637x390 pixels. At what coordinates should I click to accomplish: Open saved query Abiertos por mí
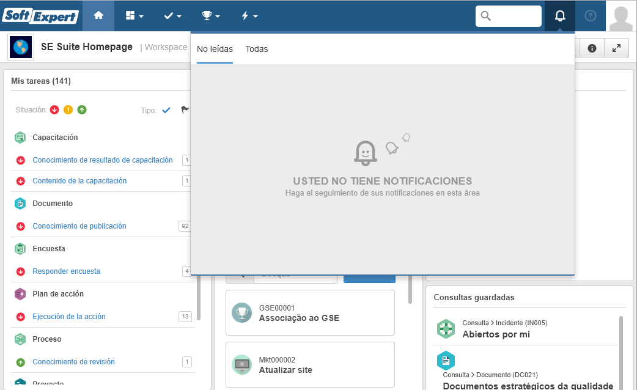pyautogui.click(x=496, y=334)
